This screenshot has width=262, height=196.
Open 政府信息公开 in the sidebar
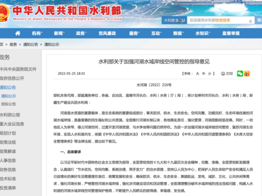(12, 78)
